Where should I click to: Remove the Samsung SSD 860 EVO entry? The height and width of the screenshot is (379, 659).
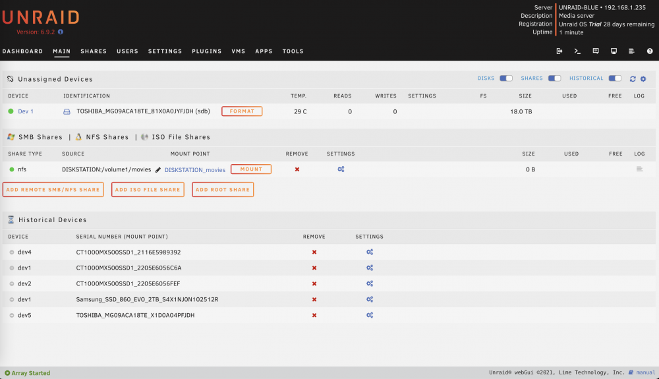tap(314, 300)
